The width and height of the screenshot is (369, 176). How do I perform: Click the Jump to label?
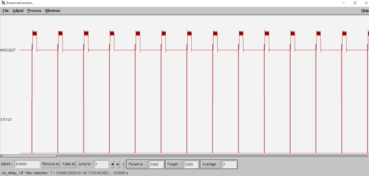click(85, 164)
